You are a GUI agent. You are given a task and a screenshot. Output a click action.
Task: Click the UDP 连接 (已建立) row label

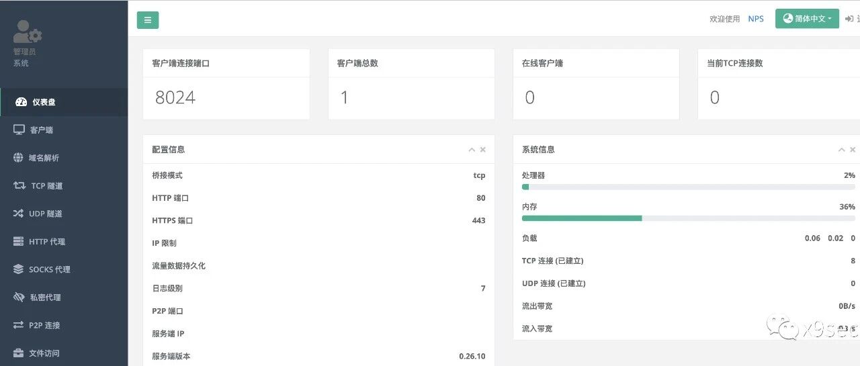click(x=554, y=283)
